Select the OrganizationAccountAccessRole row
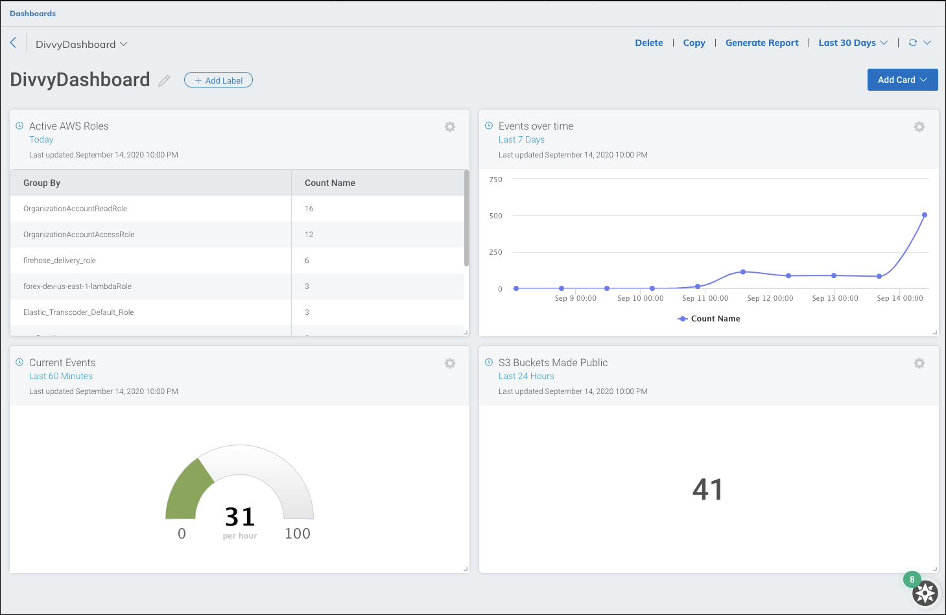This screenshot has height=615, width=946. (237, 235)
